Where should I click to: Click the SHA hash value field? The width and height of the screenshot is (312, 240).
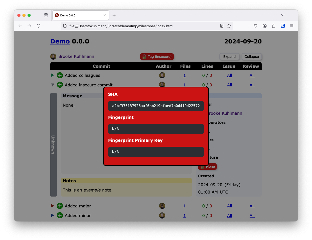pos(156,106)
